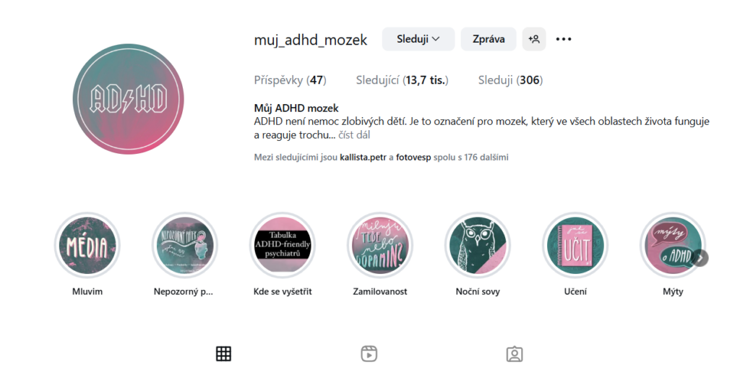Open the three-dot more options menu

[564, 39]
